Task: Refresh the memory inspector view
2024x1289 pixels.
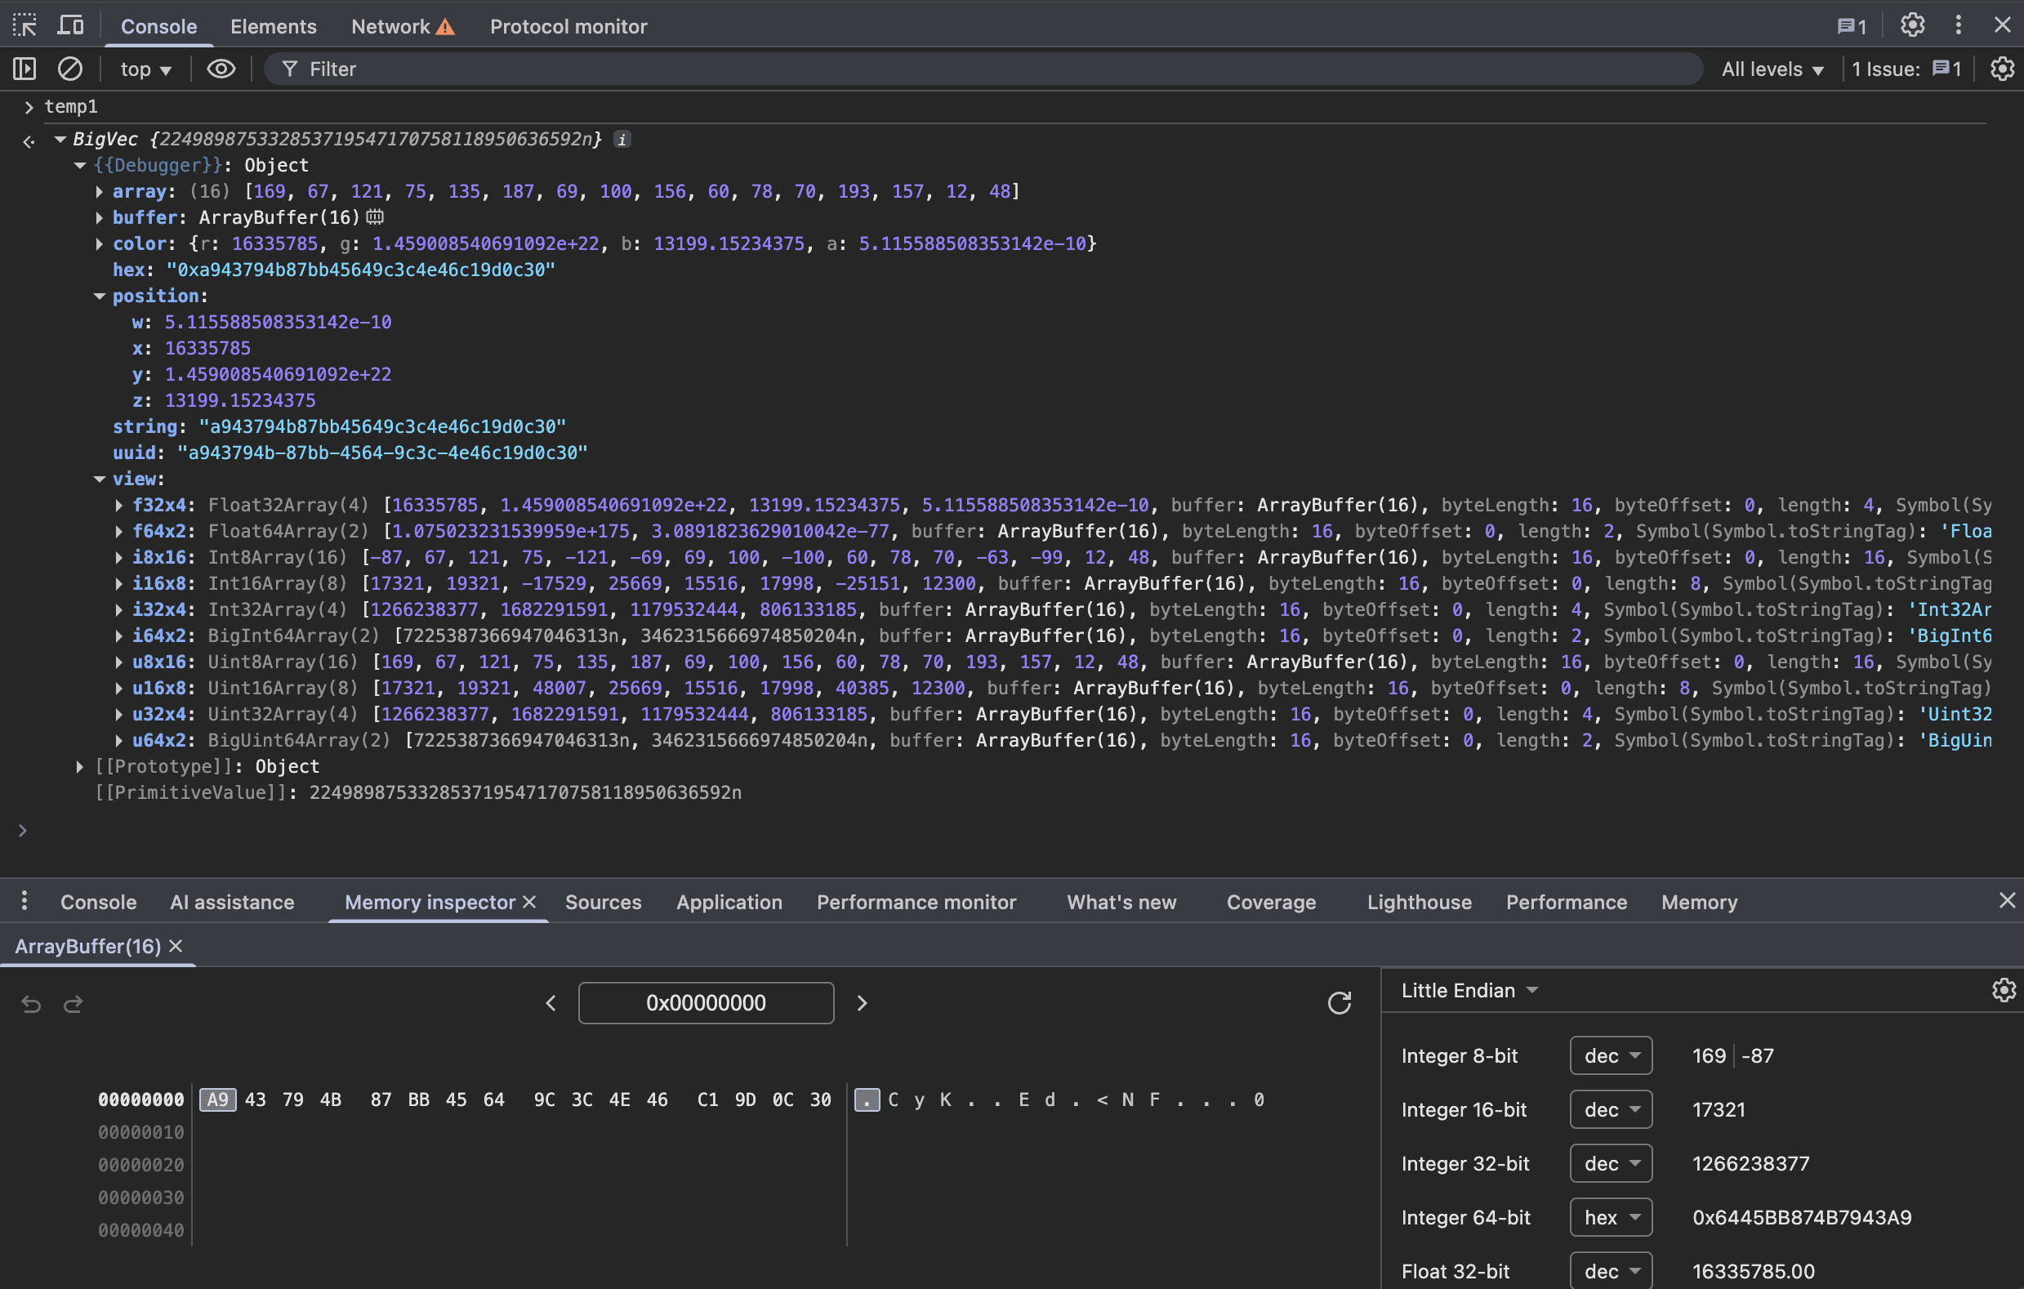Action: (1340, 1002)
